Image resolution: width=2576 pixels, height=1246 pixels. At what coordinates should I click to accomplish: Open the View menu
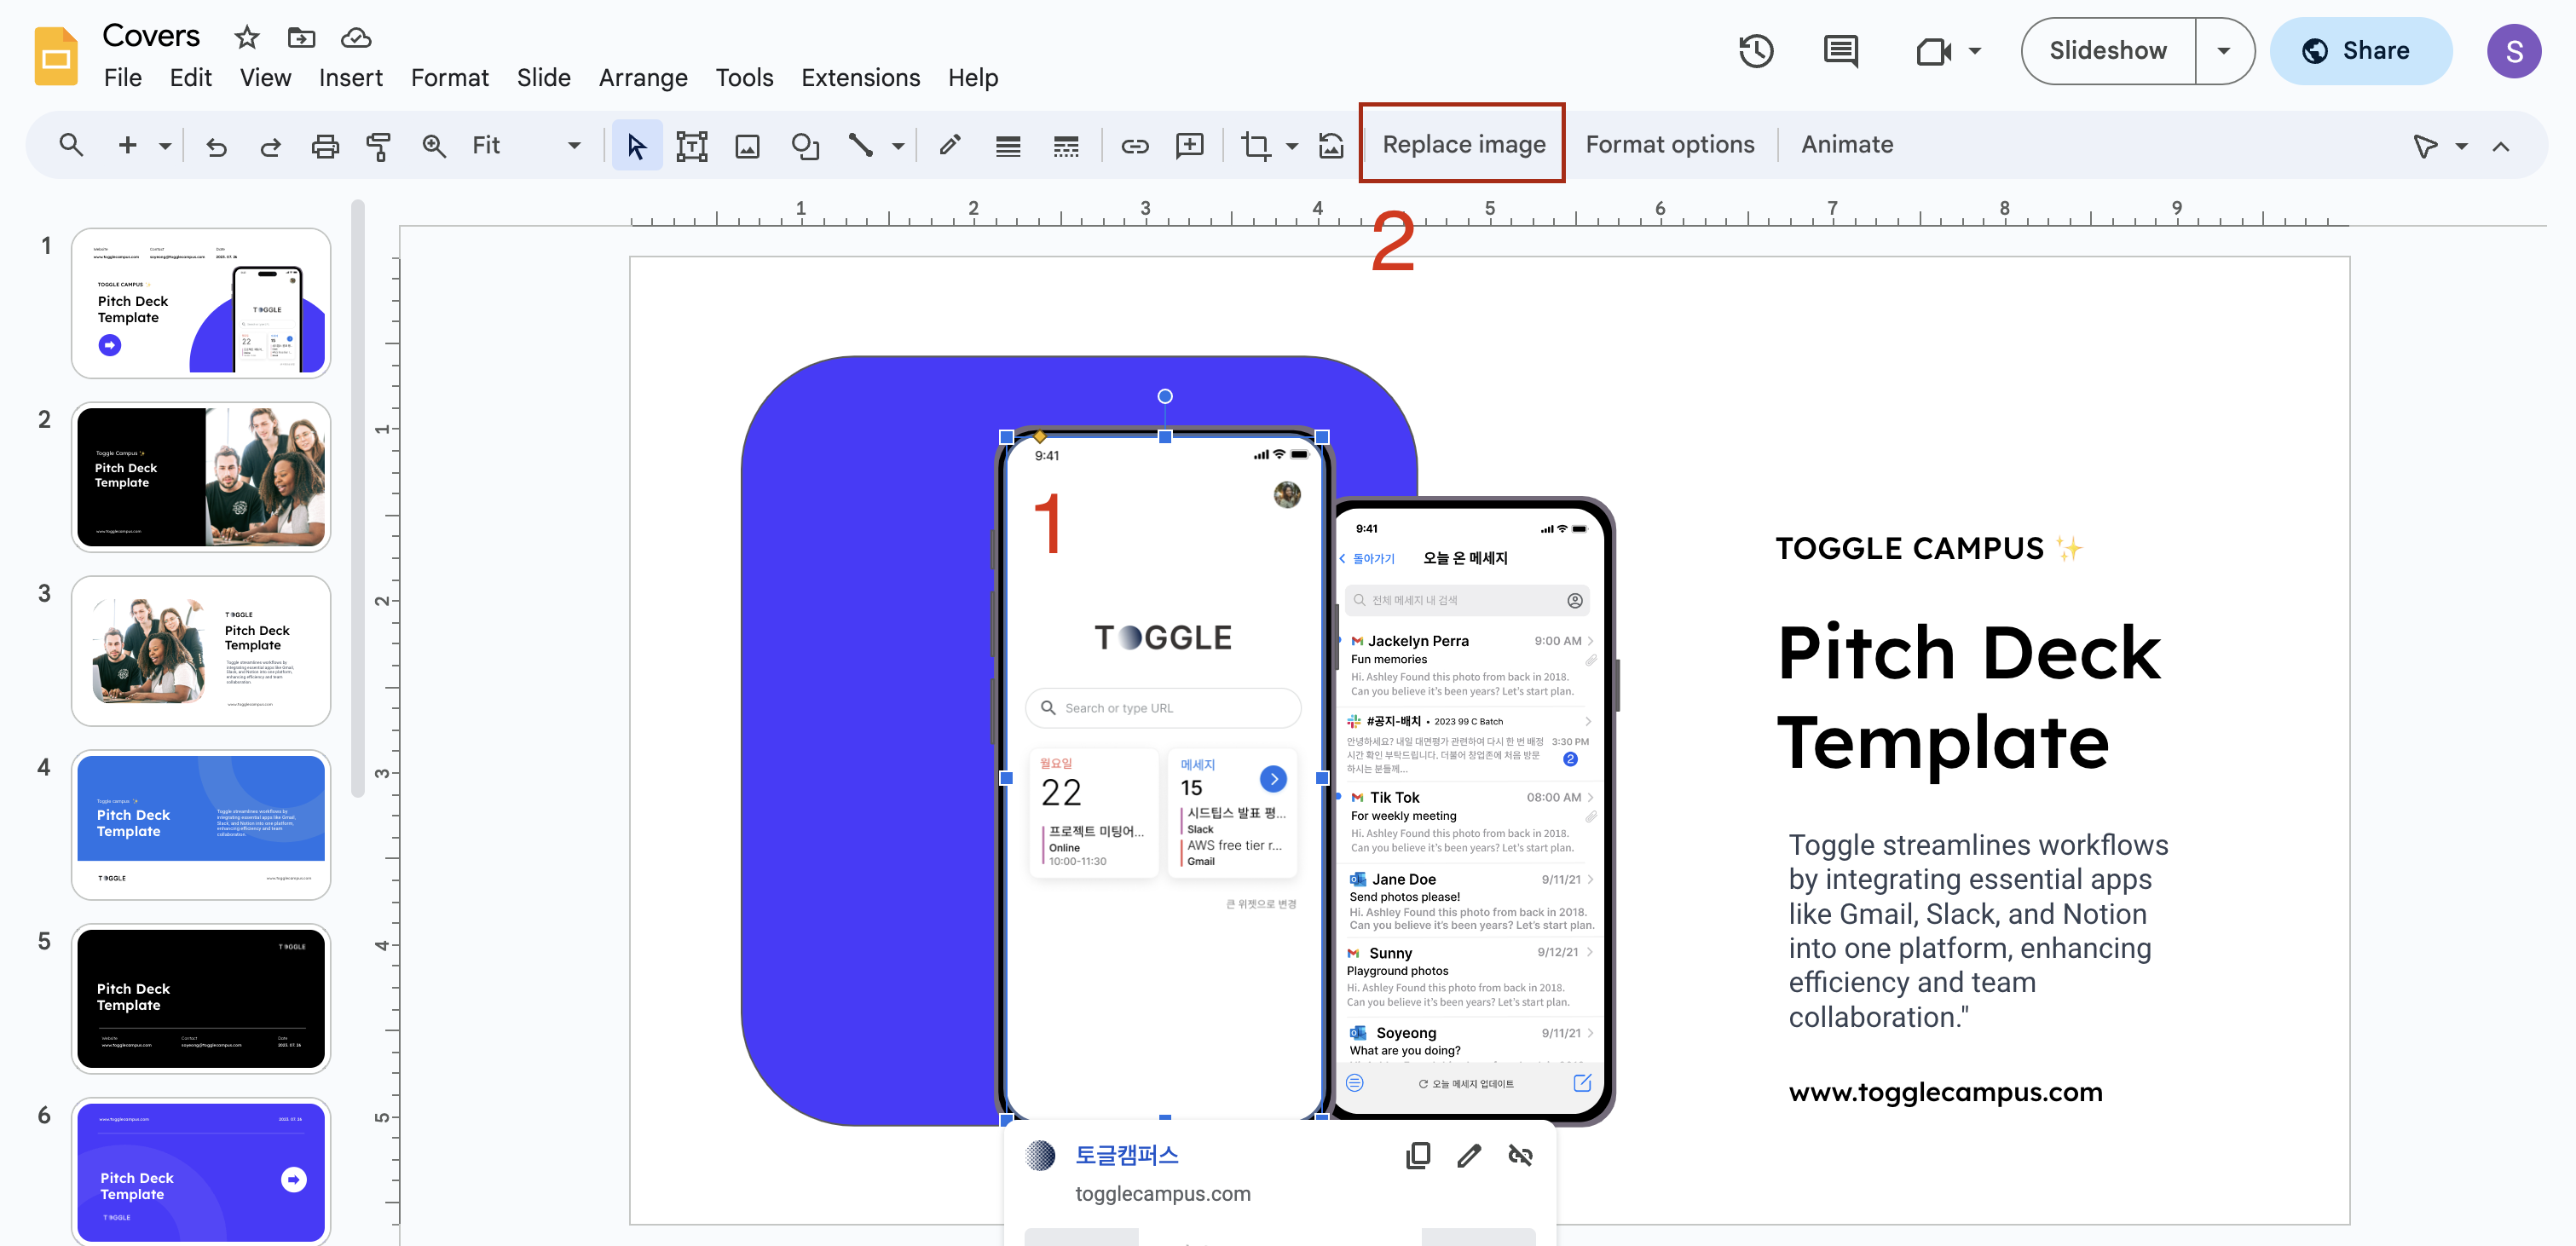point(265,78)
